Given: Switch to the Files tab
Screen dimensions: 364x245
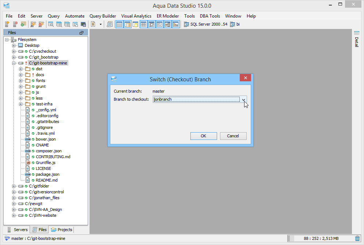Looking at the screenshot, I should point(39,230).
